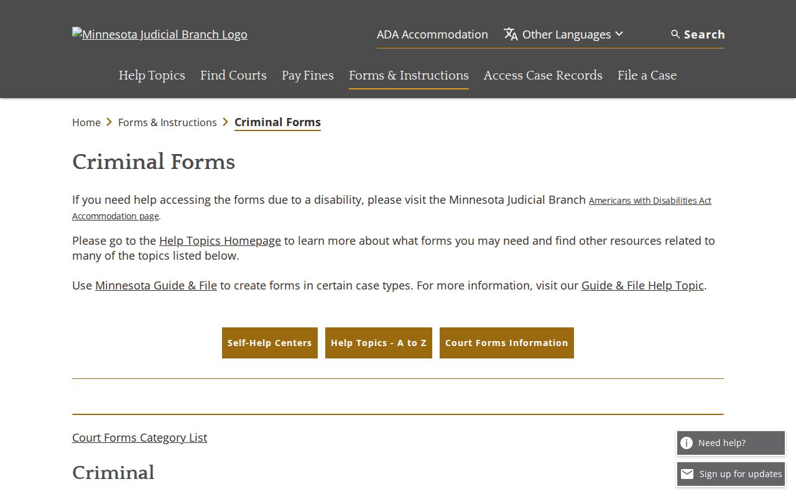Click the Self-Help Centers button

[270, 343]
